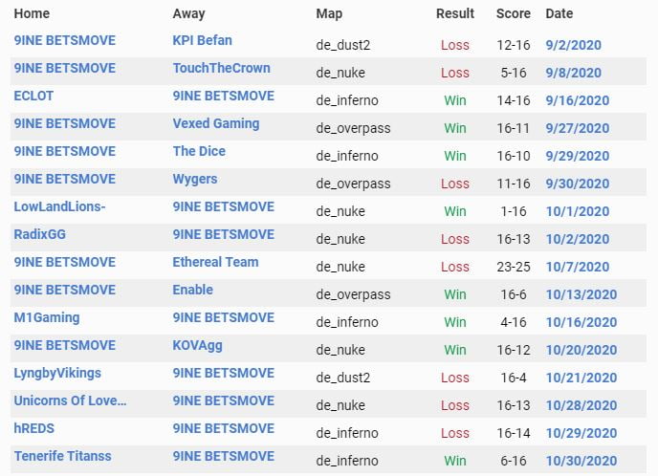Open the 9/2/2020 match date link
The height and width of the screenshot is (476, 658).
[x=574, y=45]
